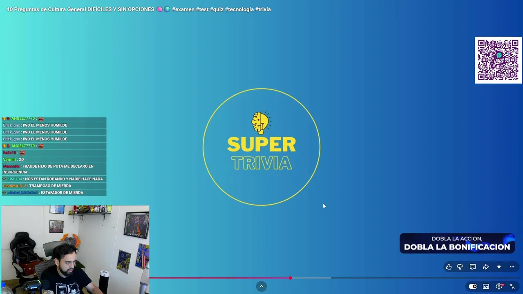Open the sparkle Ask AI icon

(499, 267)
